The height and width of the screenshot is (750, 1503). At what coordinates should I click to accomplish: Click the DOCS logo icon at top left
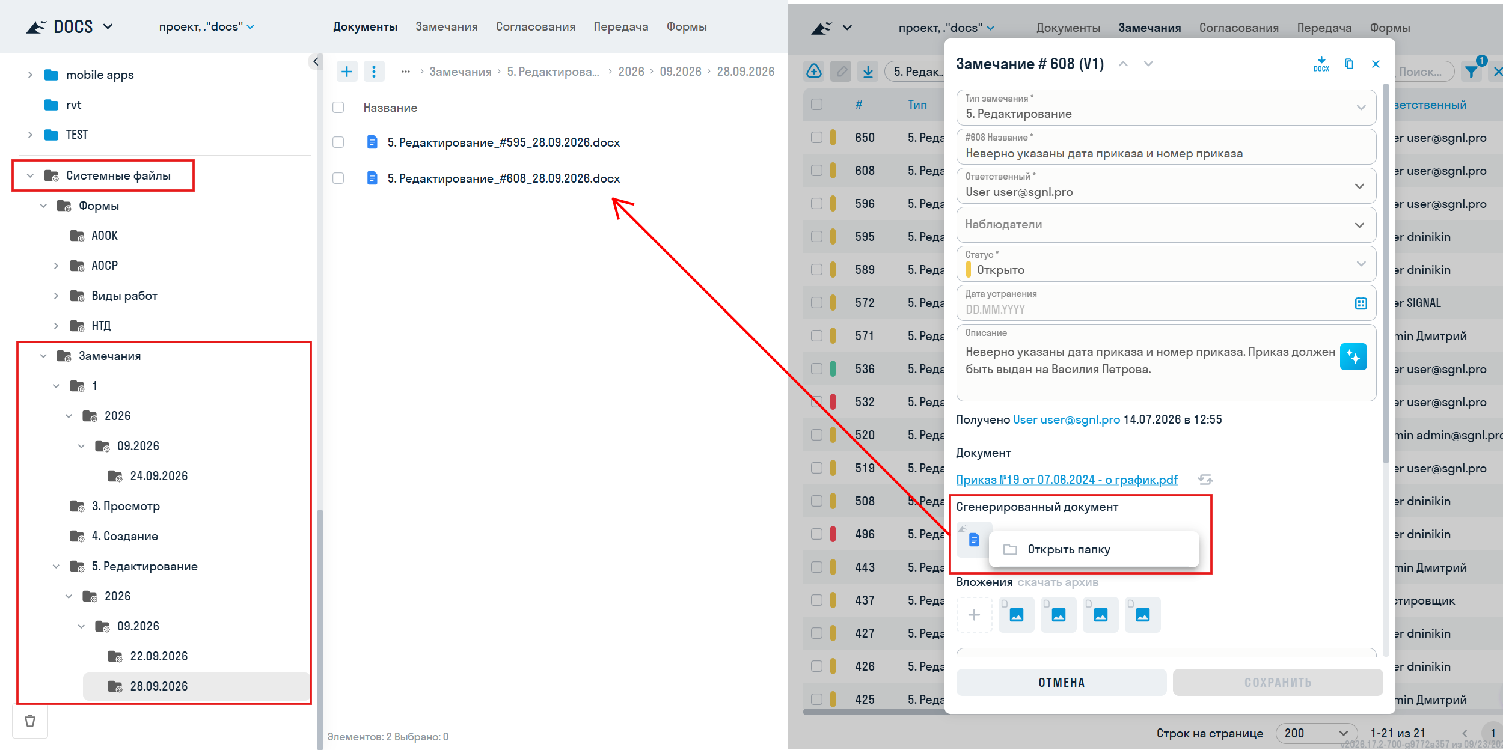(x=36, y=27)
